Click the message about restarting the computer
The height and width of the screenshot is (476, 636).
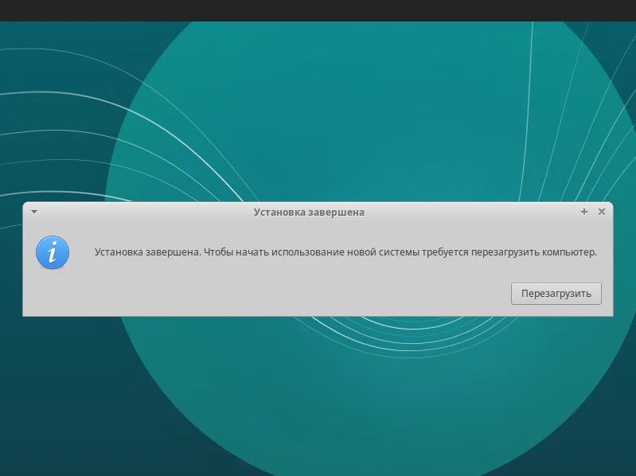[345, 252]
